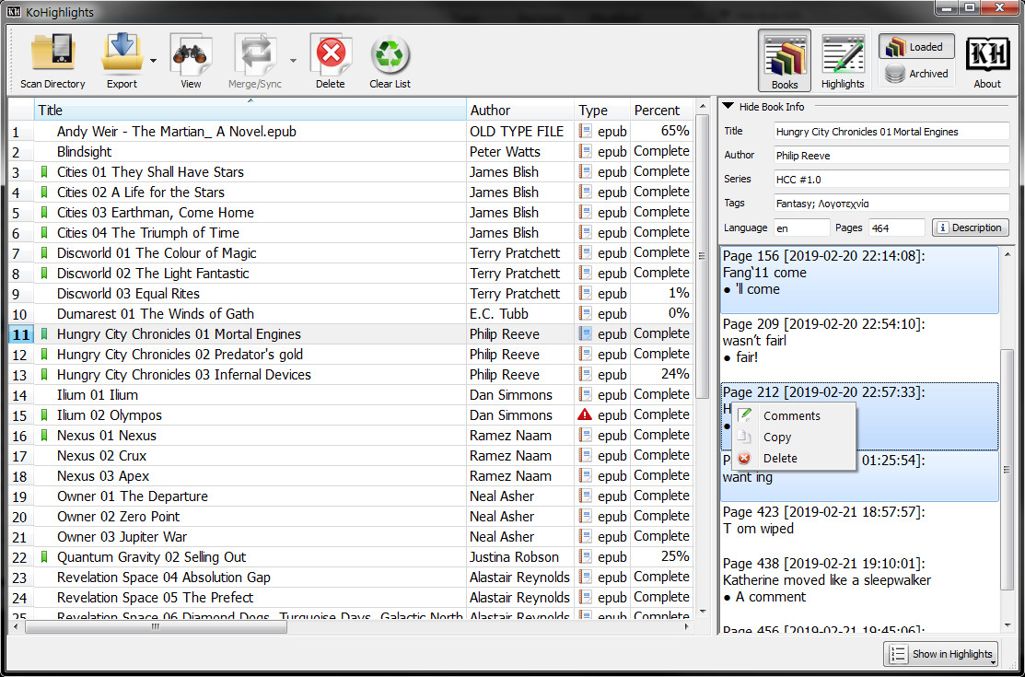Viewport: 1025px width, 677px height.
Task: Click the green bookmark icon of Cities 01
Action: 44,172
